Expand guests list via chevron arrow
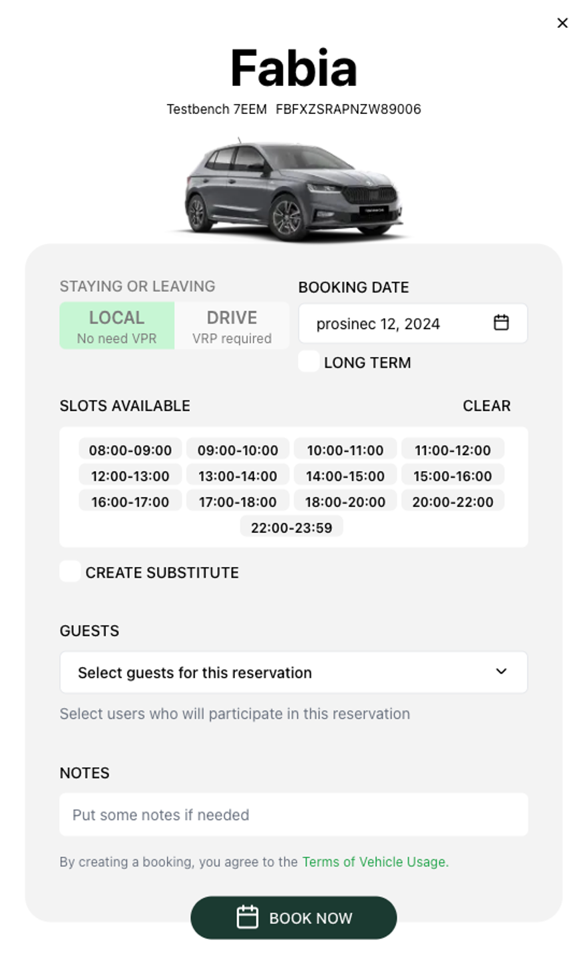The height and width of the screenshot is (962, 585). pyautogui.click(x=501, y=672)
